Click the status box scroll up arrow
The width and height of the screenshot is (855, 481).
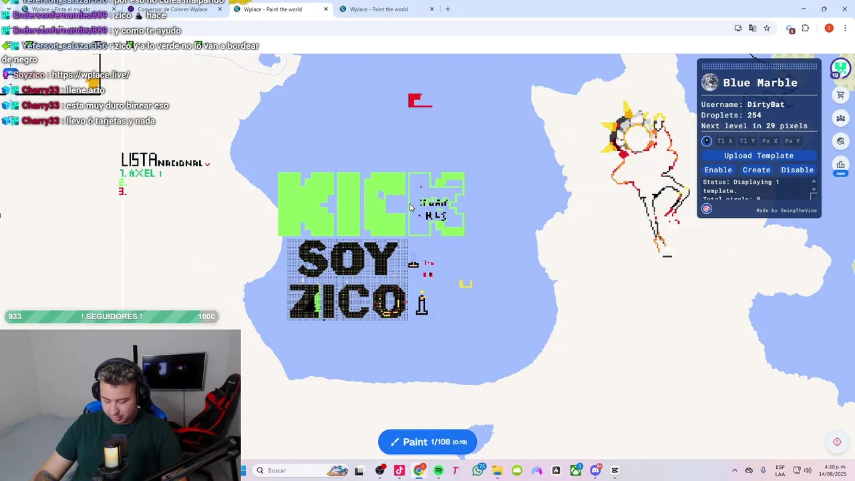pyautogui.click(x=813, y=182)
